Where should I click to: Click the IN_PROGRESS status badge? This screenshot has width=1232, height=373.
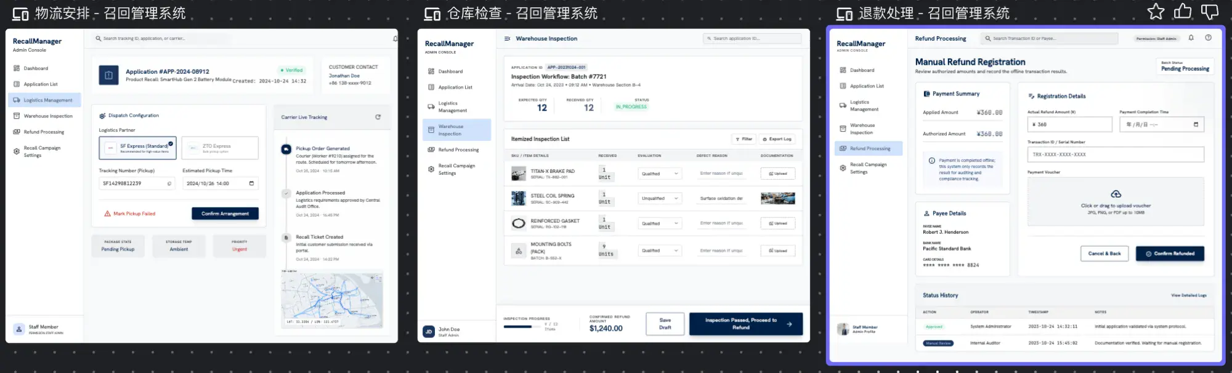click(631, 107)
